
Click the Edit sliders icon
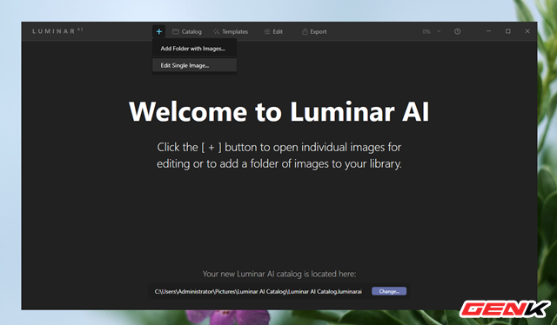pyautogui.click(x=267, y=31)
